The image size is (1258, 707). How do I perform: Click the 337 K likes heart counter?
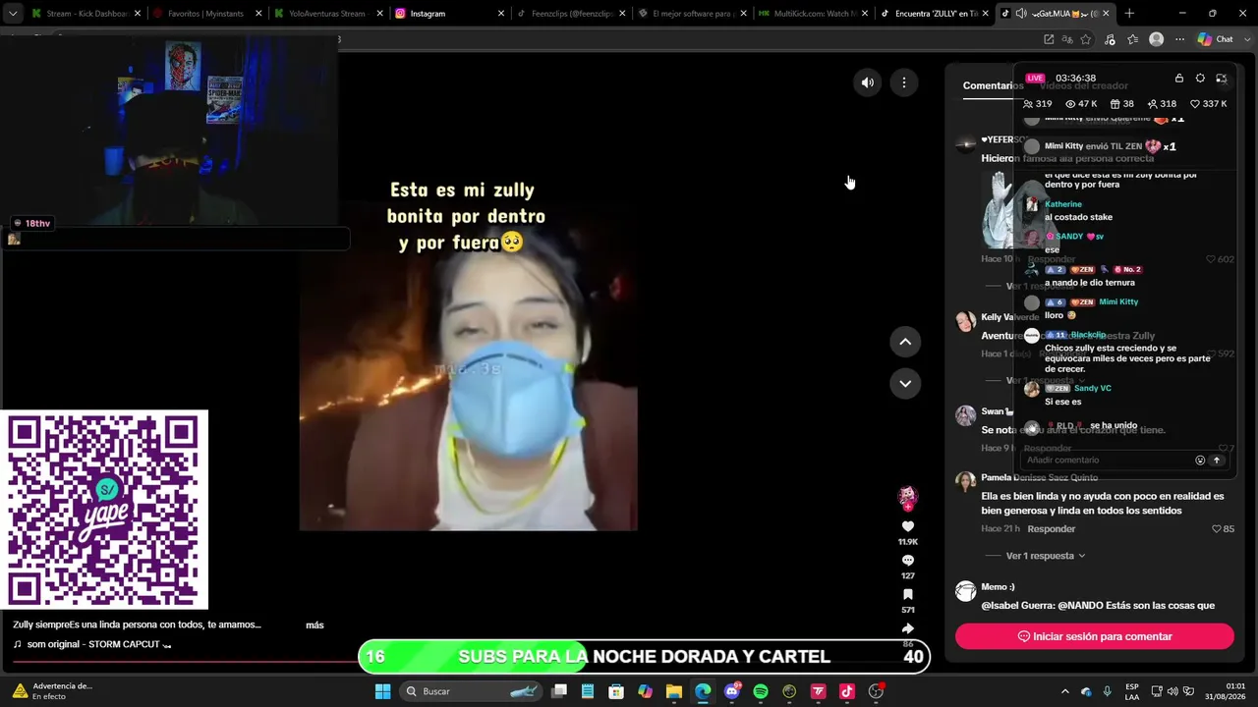1208,104
